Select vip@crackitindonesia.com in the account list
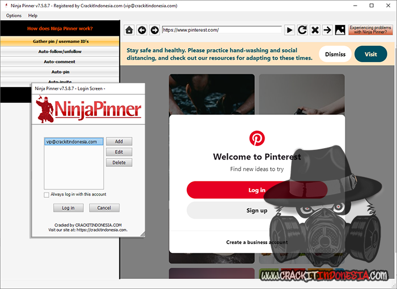The width and height of the screenshot is (397, 289). click(x=74, y=142)
